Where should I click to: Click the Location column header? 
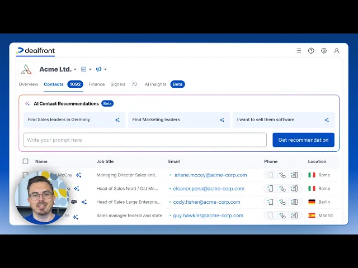[317, 161]
